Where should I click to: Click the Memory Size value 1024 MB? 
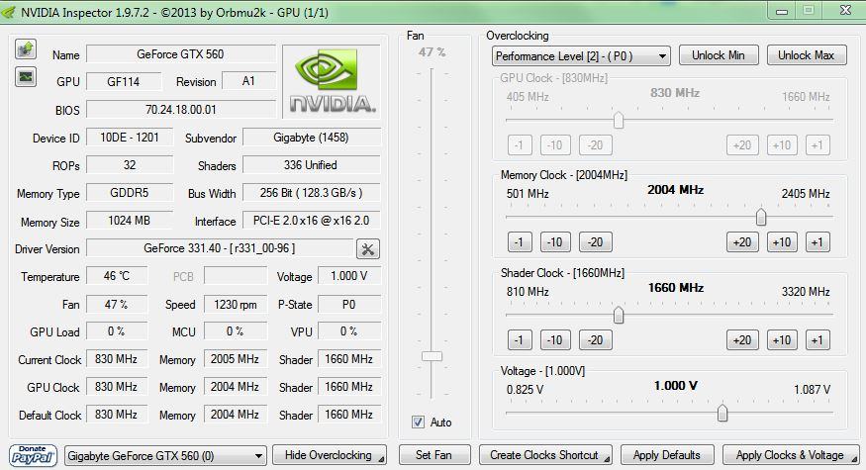(130, 221)
